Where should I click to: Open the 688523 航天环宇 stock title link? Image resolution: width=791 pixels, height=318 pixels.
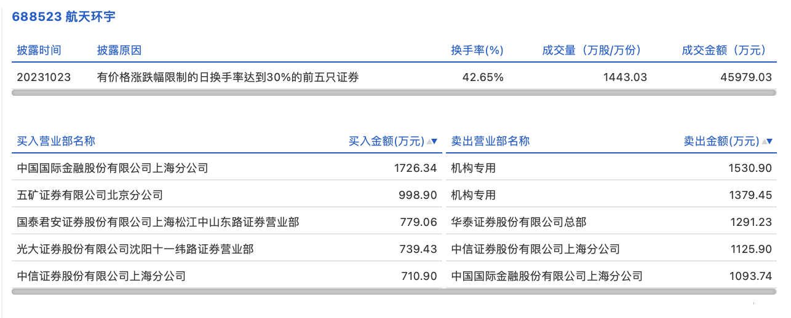(64, 17)
